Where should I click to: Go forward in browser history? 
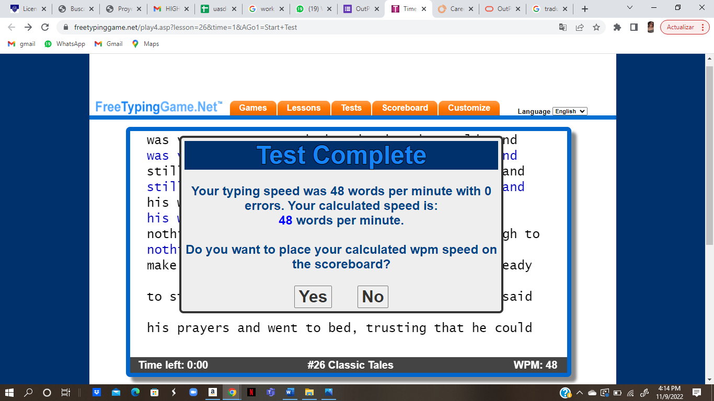click(28, 27)
